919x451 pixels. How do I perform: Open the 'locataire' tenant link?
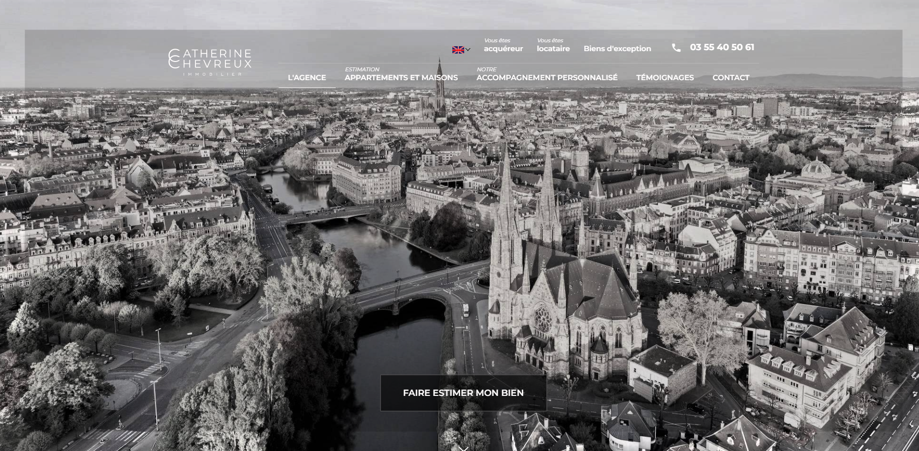tap(553, 49)
